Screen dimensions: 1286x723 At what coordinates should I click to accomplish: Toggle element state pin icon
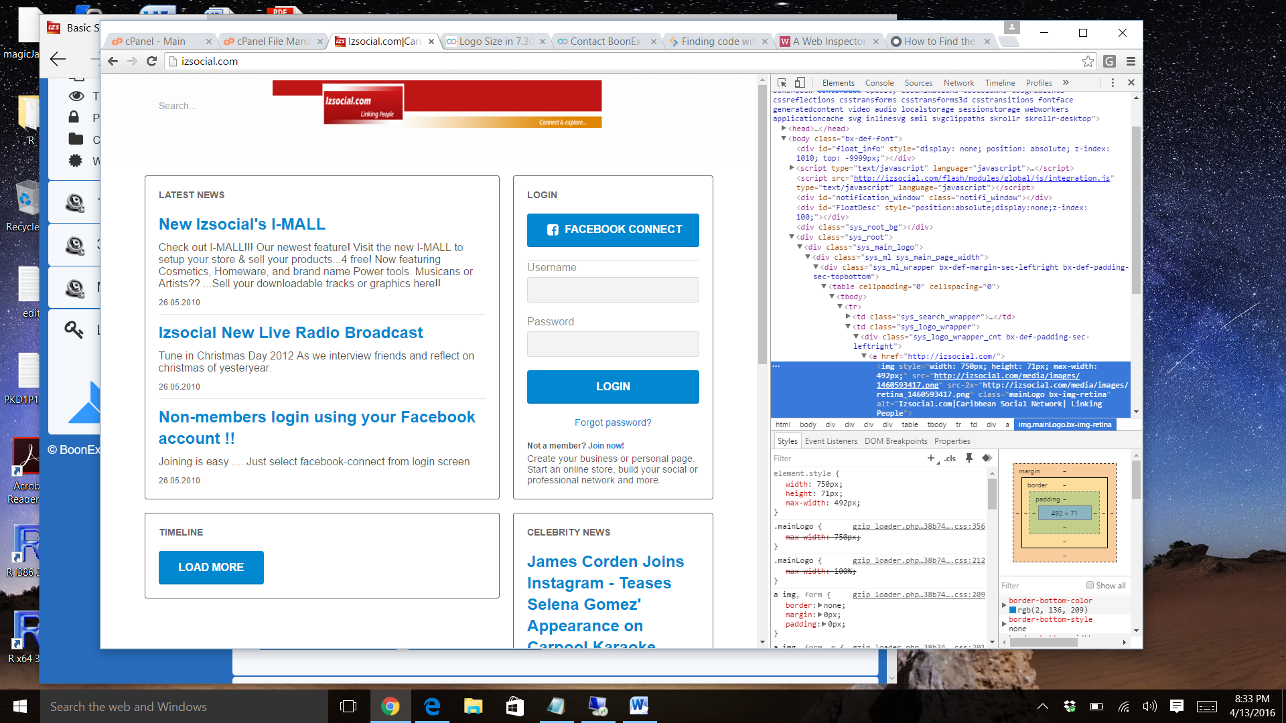coord(969,459)
